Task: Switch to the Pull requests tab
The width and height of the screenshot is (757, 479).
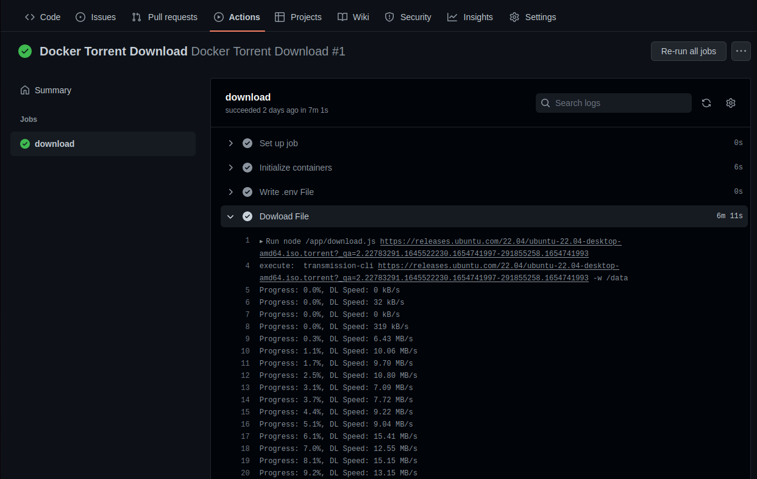Action: [165, 17]
